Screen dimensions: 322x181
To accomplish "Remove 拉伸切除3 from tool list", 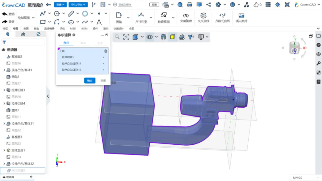I will [x=103, y=57].
